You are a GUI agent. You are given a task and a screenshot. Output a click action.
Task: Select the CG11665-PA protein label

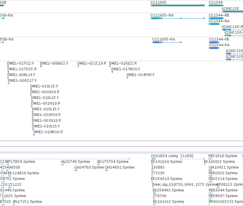point(164,39)
